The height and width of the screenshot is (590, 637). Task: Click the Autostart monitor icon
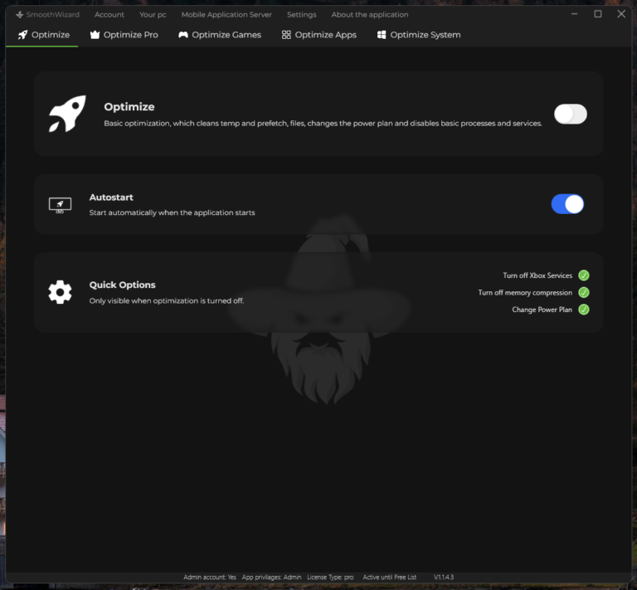[x=60, y=204]
